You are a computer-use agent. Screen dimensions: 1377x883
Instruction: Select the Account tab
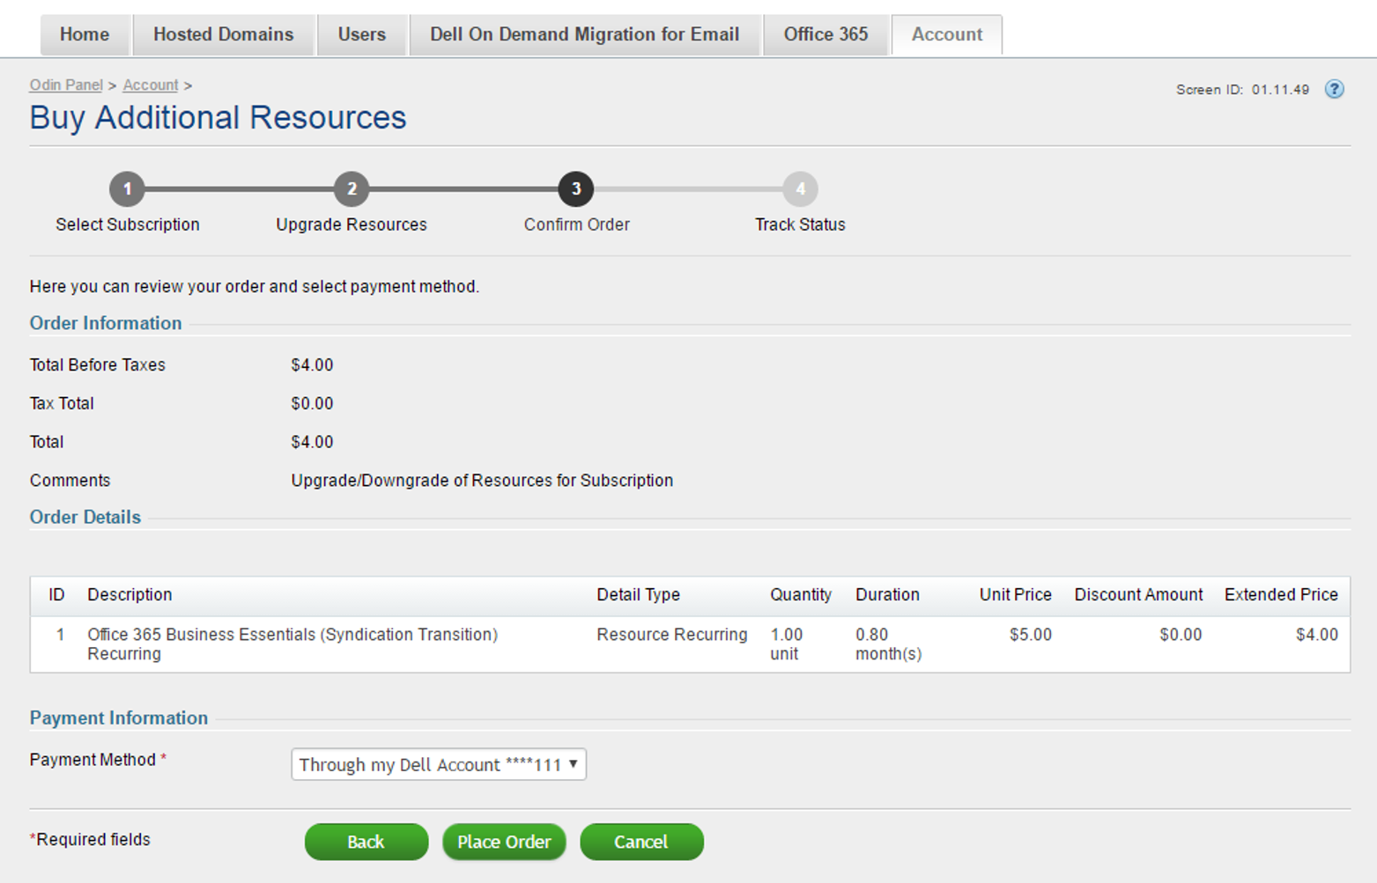[946, 34]
